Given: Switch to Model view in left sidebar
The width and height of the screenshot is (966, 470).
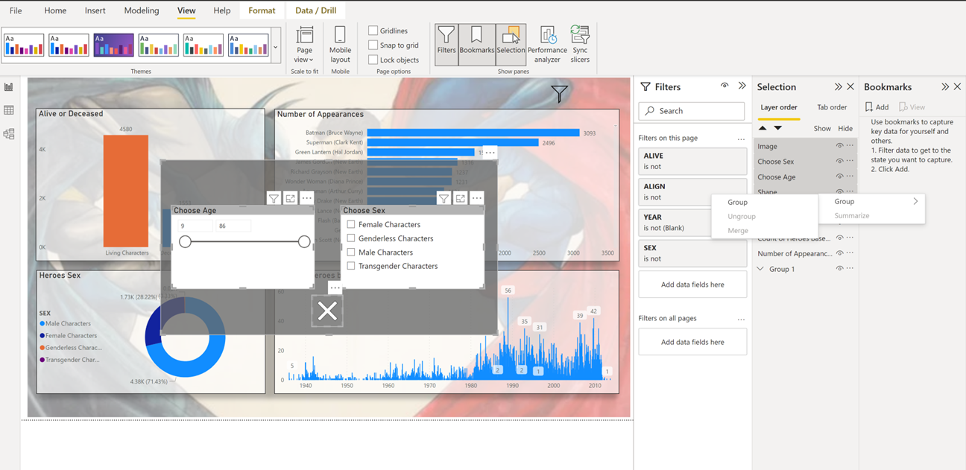Looking at the screenshot, I should pos(9,134).
